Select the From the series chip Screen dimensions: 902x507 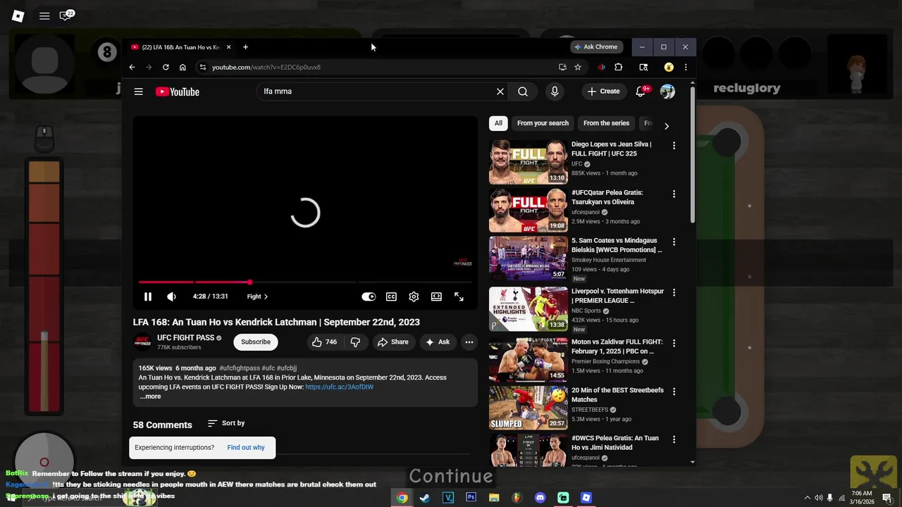click(x=606, y=123)
